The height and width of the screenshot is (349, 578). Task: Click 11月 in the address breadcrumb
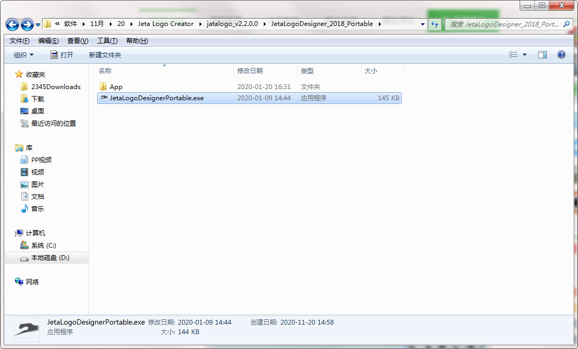click(97, 24)
